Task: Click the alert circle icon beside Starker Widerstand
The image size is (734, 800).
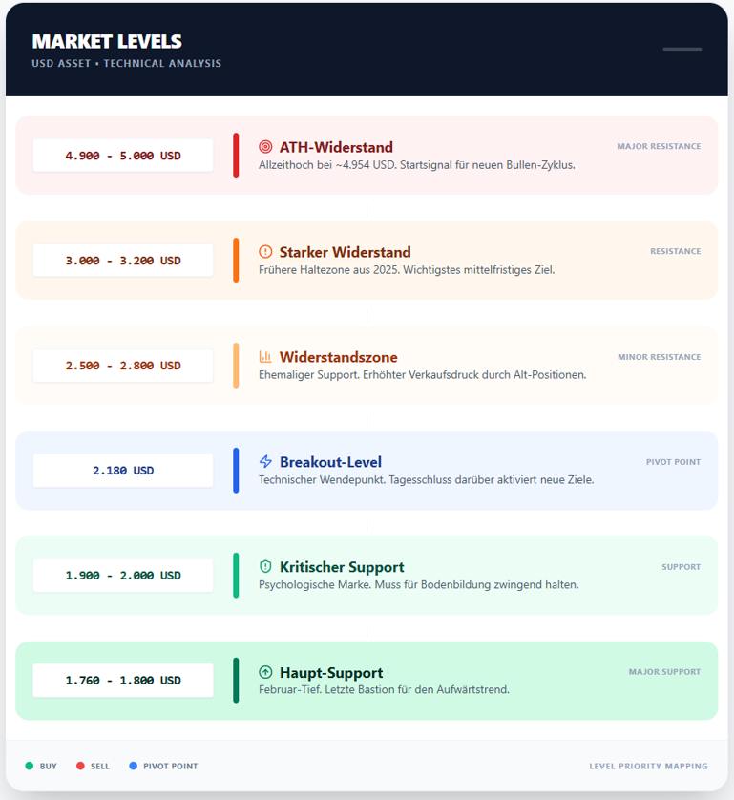Action: coord(265,252)
